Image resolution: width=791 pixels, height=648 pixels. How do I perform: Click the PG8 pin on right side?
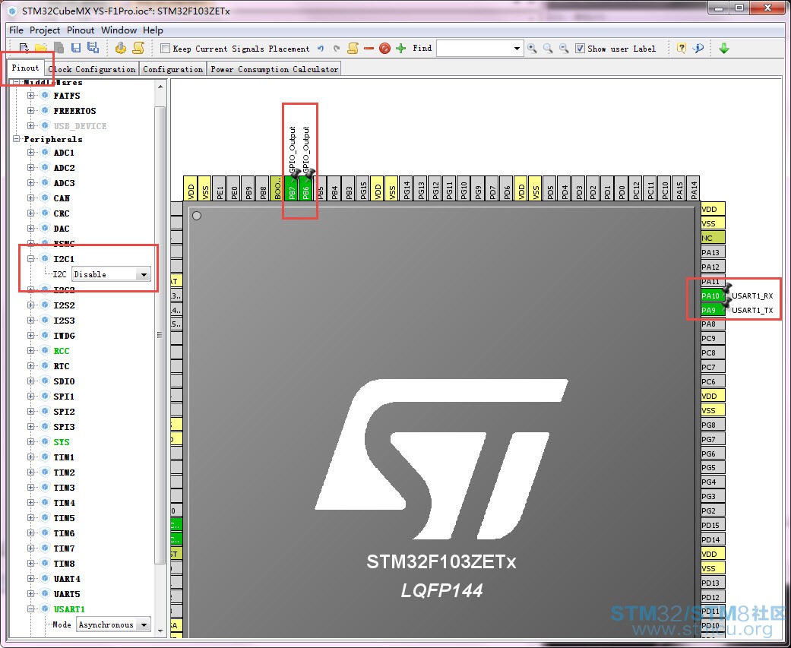[713, 425]
